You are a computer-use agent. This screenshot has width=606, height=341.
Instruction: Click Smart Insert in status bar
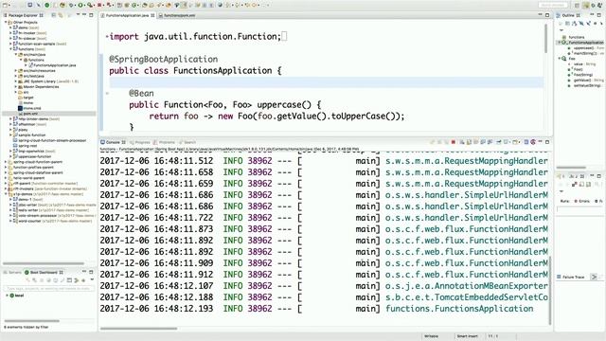click(467, 336)
